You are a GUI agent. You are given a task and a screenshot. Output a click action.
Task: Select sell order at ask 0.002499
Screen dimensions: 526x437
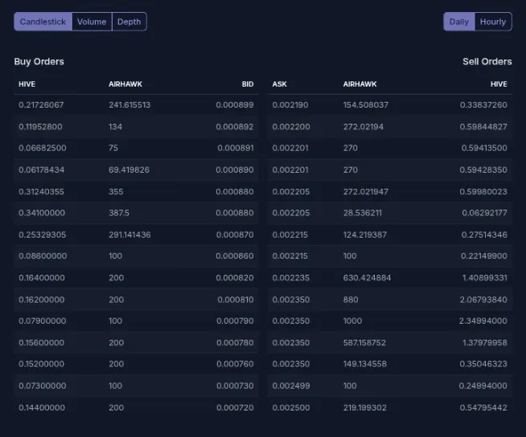pos(389,386)
